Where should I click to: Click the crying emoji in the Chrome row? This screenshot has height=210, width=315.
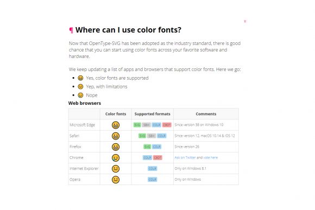pos(116,158)
